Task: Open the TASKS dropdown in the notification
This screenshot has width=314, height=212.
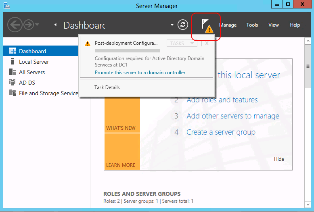Action: click(x=182, y=43)
